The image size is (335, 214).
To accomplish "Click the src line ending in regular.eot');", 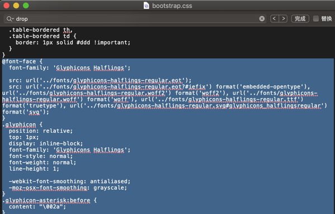I will coord(100,81).
